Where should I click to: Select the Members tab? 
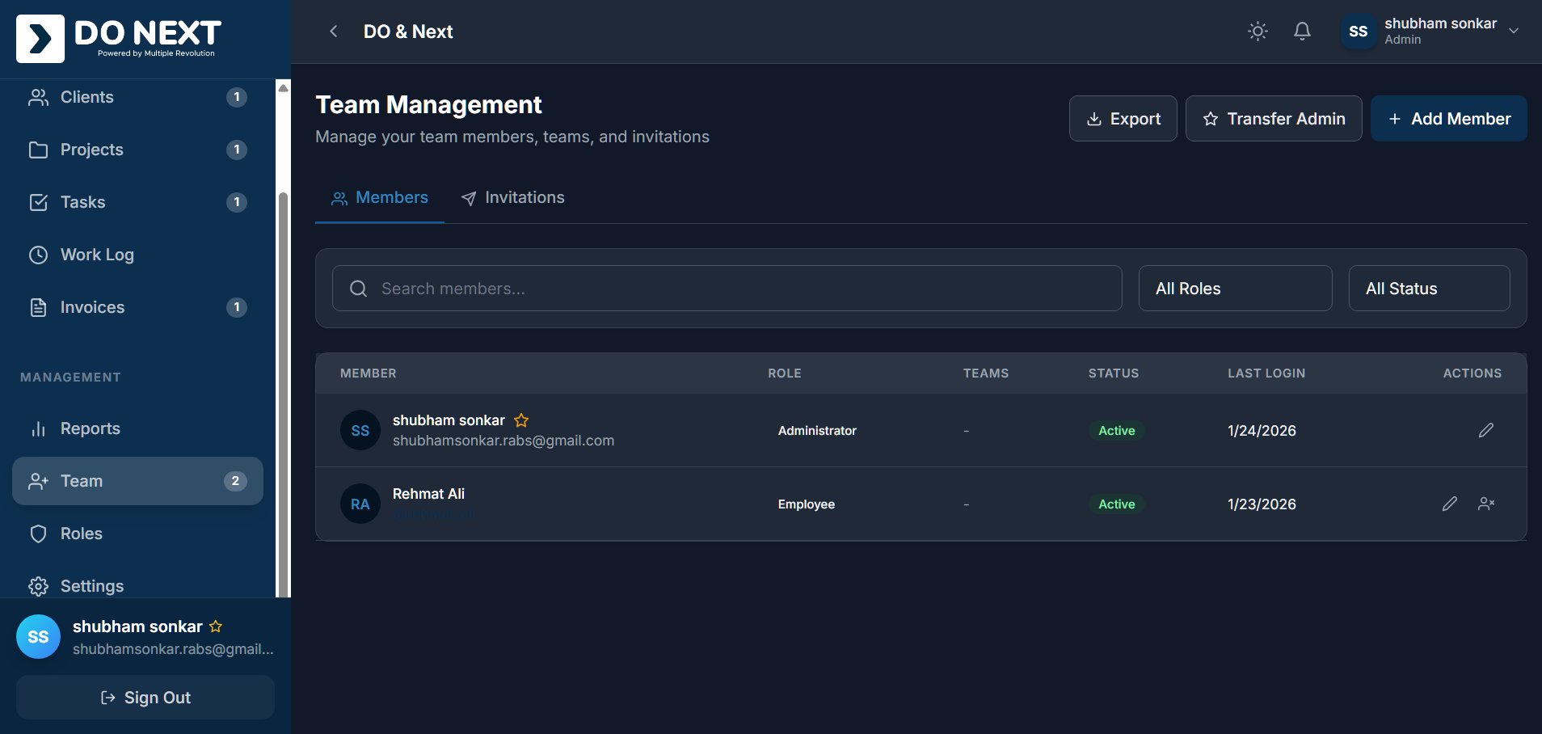click(380, 198)
